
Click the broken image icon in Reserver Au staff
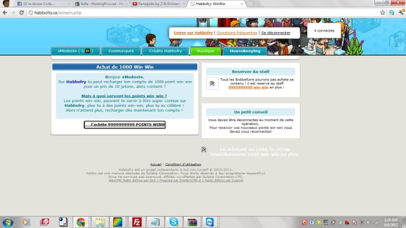pyautogui.click(x=212, y=83)
